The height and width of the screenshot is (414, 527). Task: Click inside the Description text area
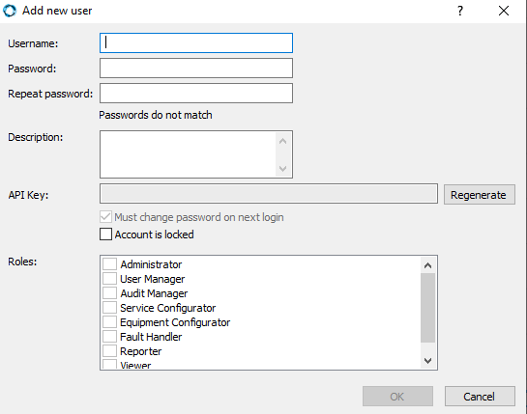coord(188,154)
